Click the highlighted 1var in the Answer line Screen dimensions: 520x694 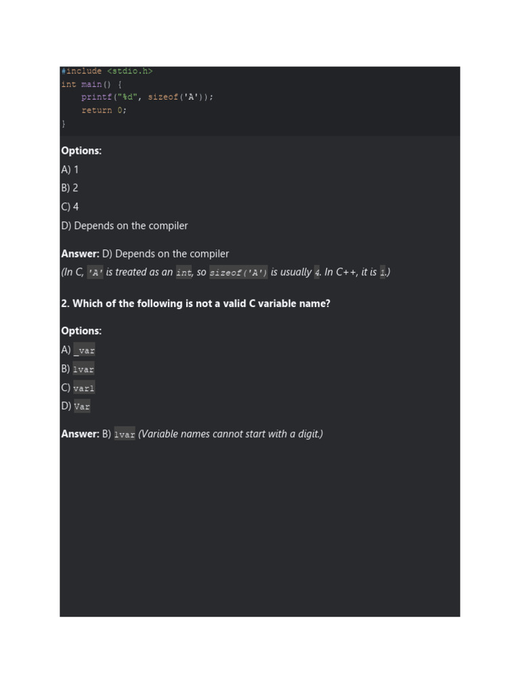point(125,434)
